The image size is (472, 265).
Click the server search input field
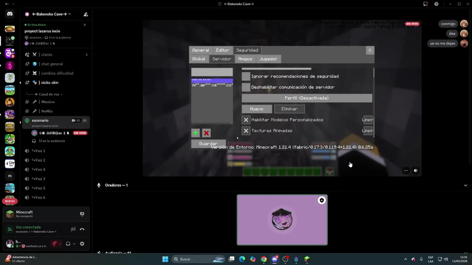click(212, 72)
